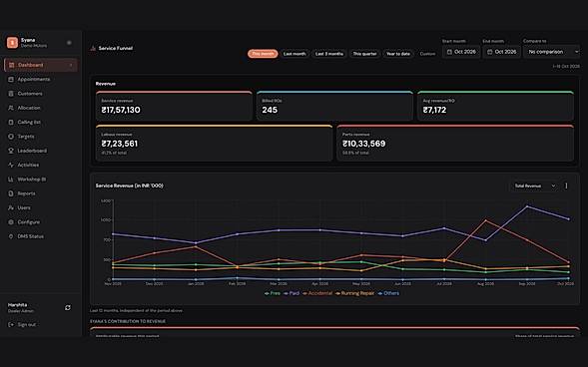
Task: Toggle the Free series in chart legend
Action: (x=273, y=293)
